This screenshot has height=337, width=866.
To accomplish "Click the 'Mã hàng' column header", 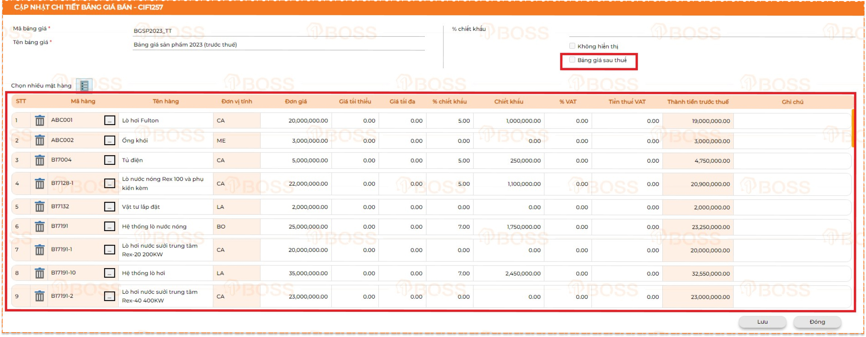I will click(83, 101).
